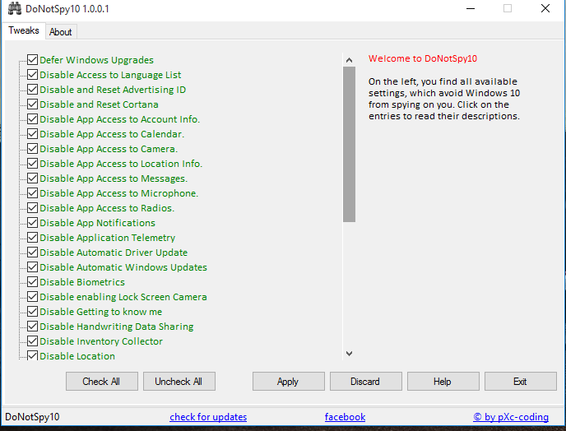The width and height of the screenshot is (566, 431).
Task: Switch to the About tab
Action: [61, 32]
